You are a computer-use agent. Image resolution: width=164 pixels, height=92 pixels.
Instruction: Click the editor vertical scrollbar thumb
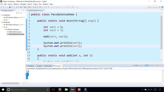[161, 32]
